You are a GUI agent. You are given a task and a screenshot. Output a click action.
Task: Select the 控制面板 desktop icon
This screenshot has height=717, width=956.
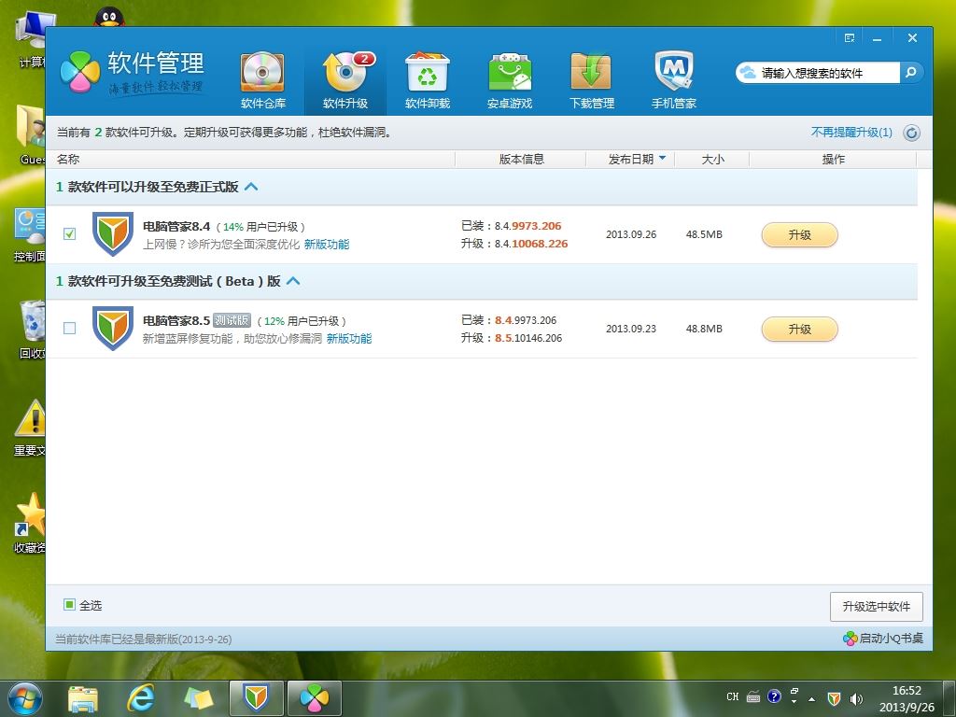coord(31,235)
